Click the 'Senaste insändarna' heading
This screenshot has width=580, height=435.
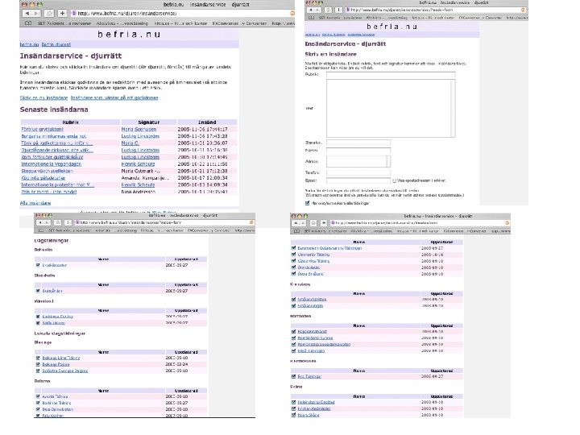pyautogui.click(x=54, y=110)
